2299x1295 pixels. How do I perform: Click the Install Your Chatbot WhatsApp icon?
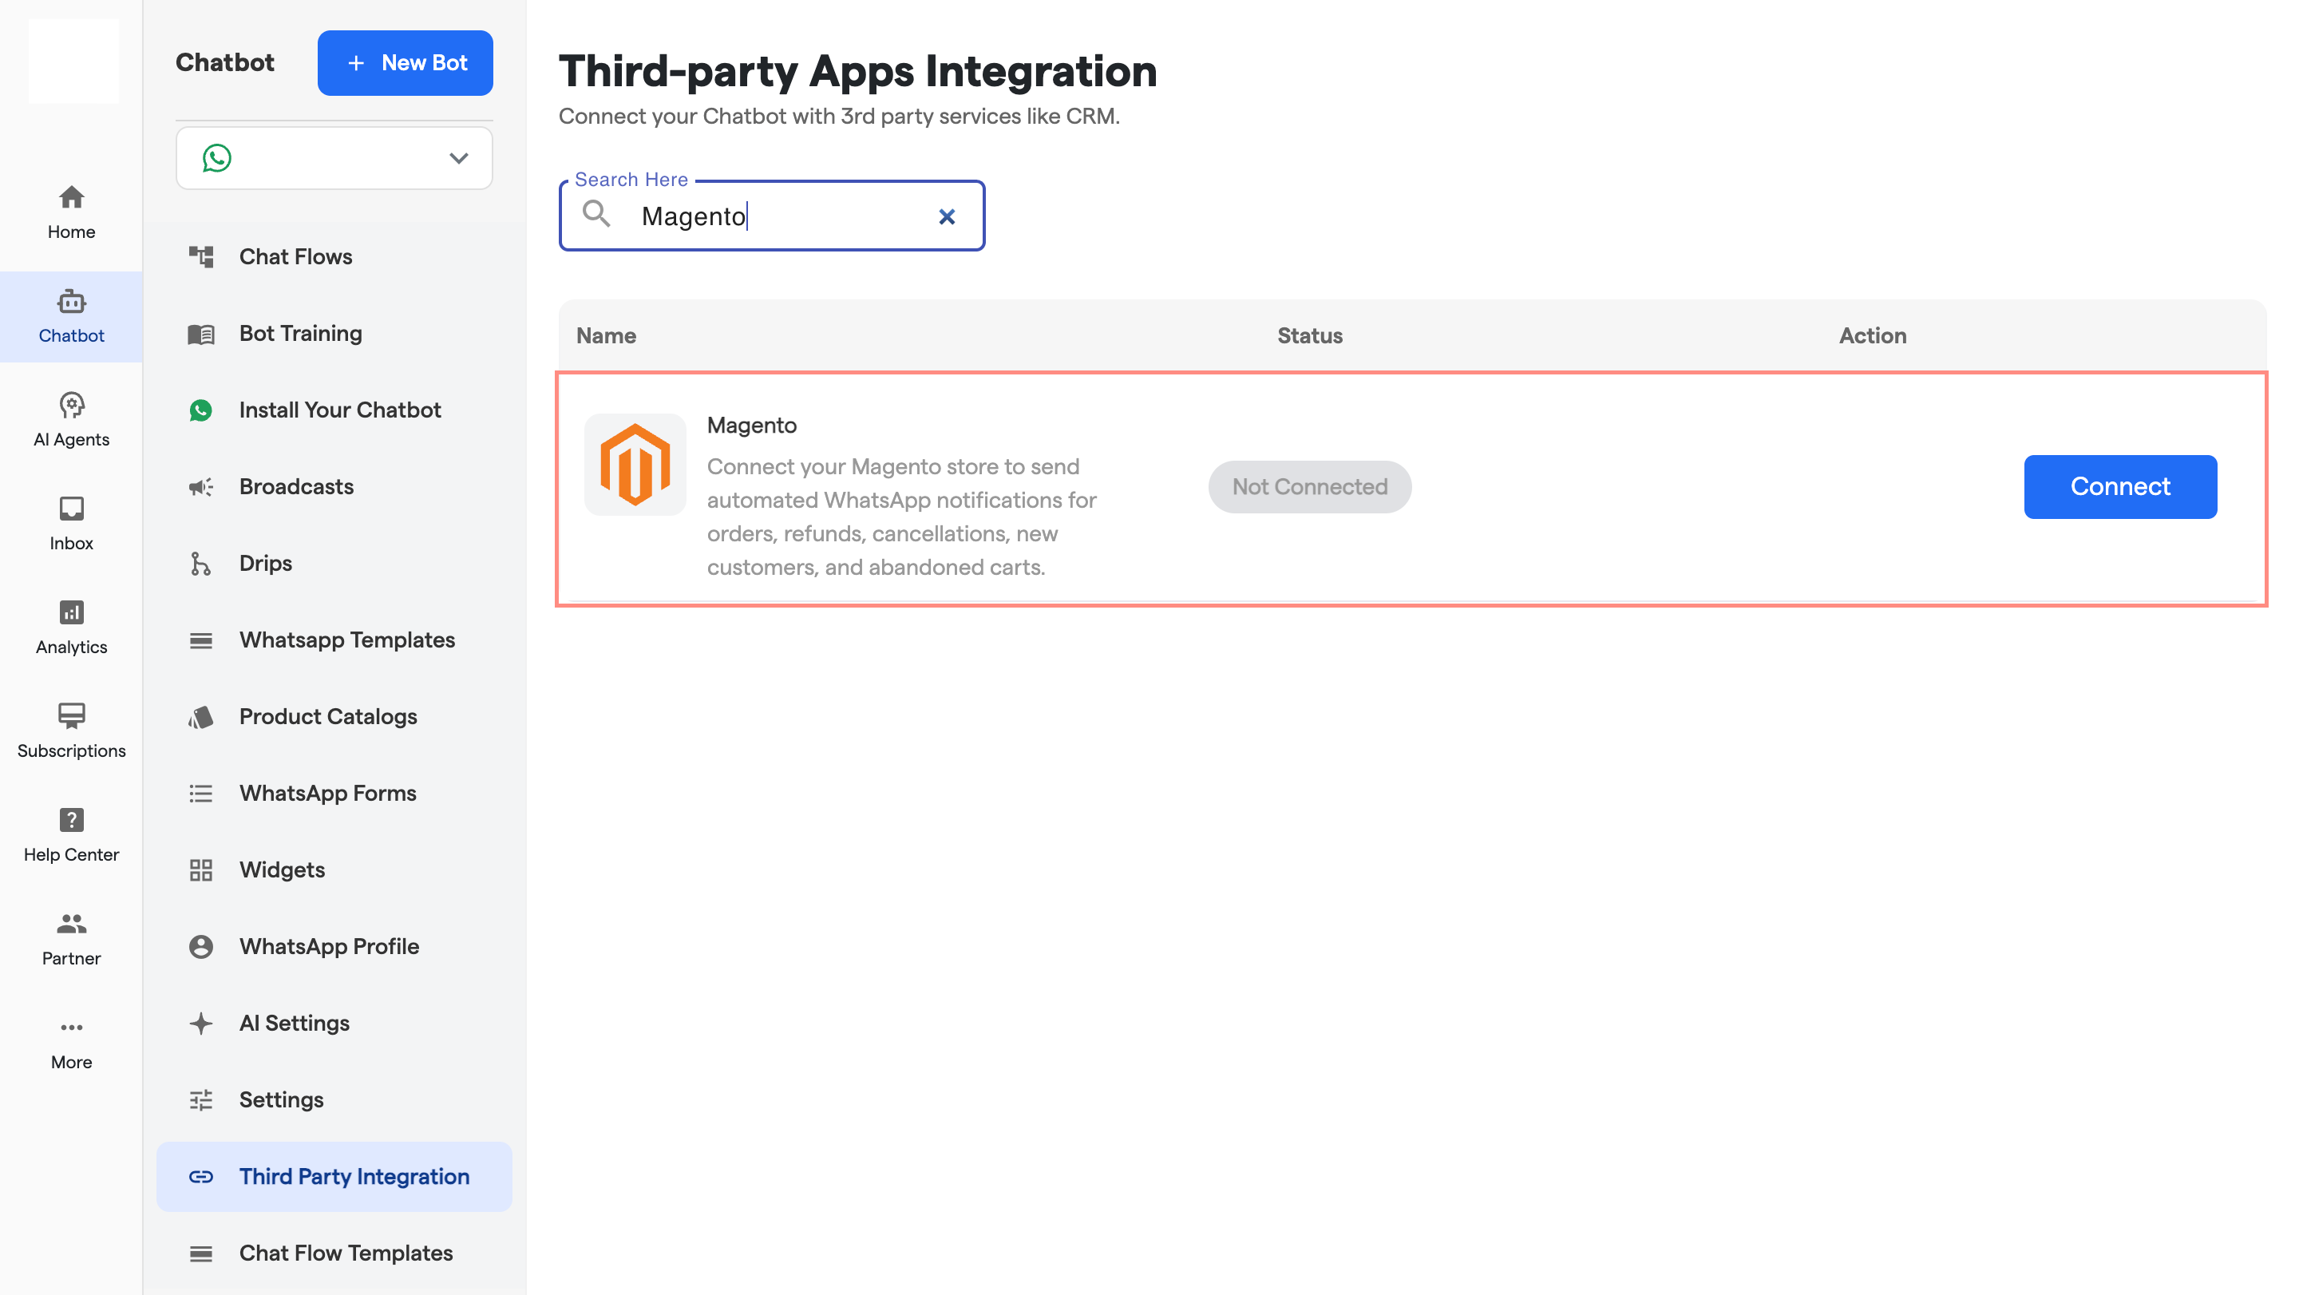coord(201,410)
